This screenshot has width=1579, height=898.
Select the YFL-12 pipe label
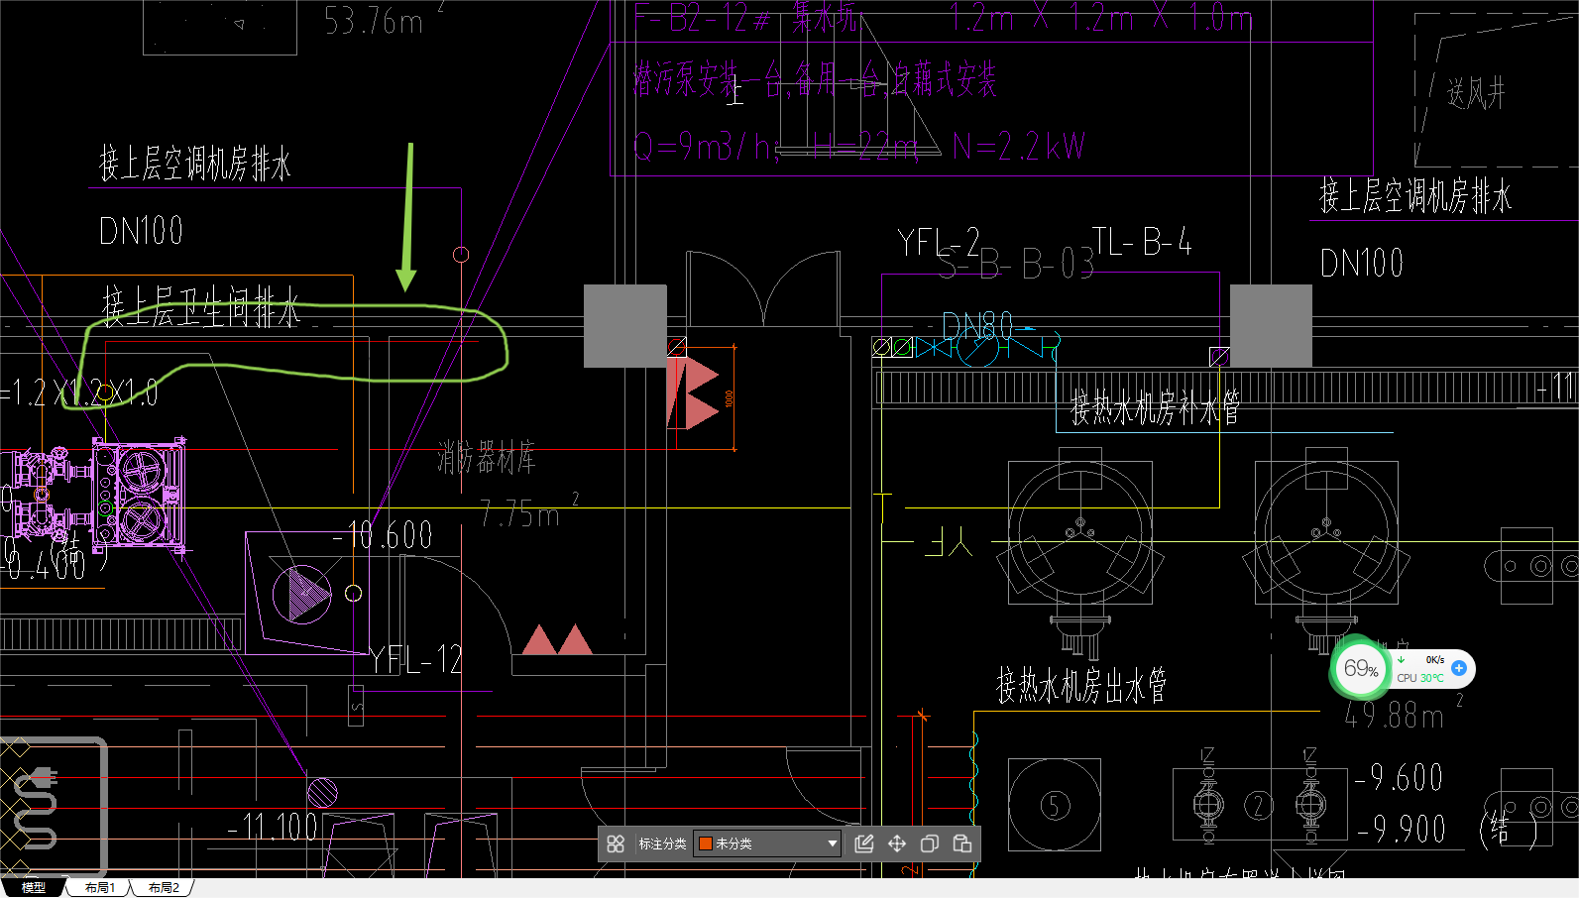[x=417, y=659]
